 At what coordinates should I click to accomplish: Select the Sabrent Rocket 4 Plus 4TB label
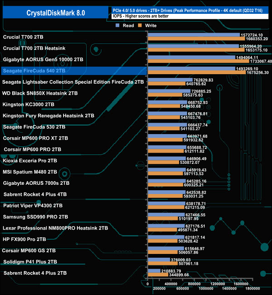click(35, 194)
